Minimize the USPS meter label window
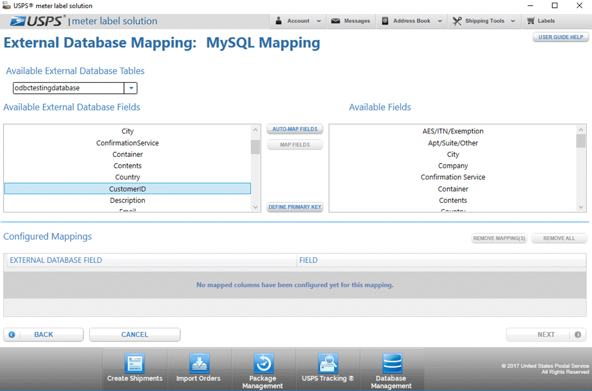 pos(530,6)
